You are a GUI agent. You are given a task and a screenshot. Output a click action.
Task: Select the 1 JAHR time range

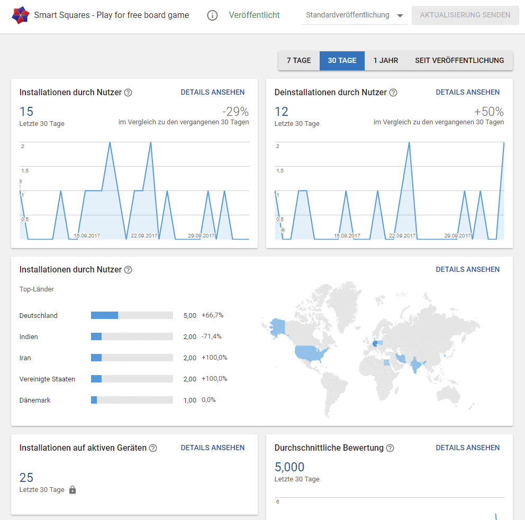[x=386, y=60]
